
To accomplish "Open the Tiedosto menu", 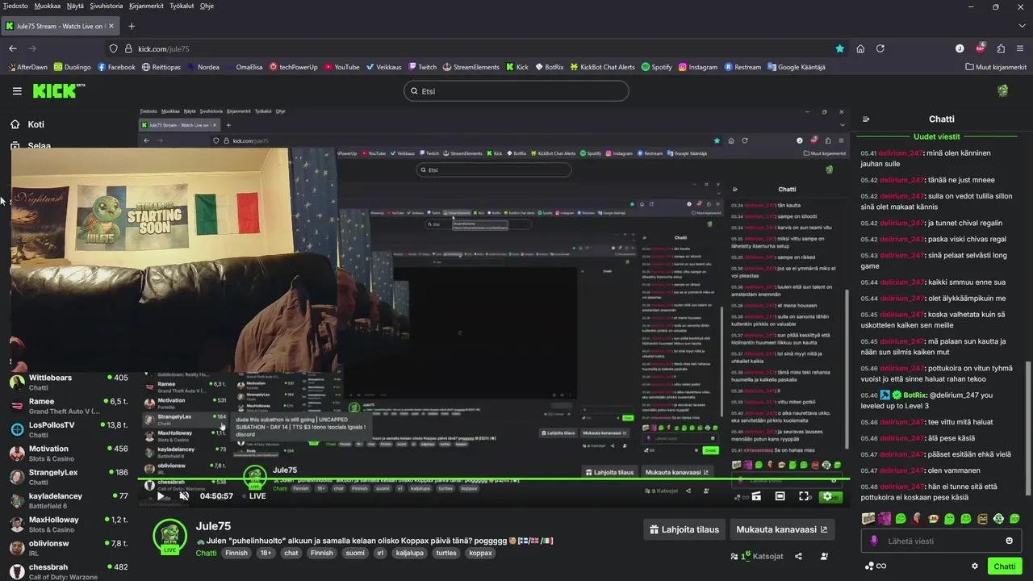I will coord(15,6).
